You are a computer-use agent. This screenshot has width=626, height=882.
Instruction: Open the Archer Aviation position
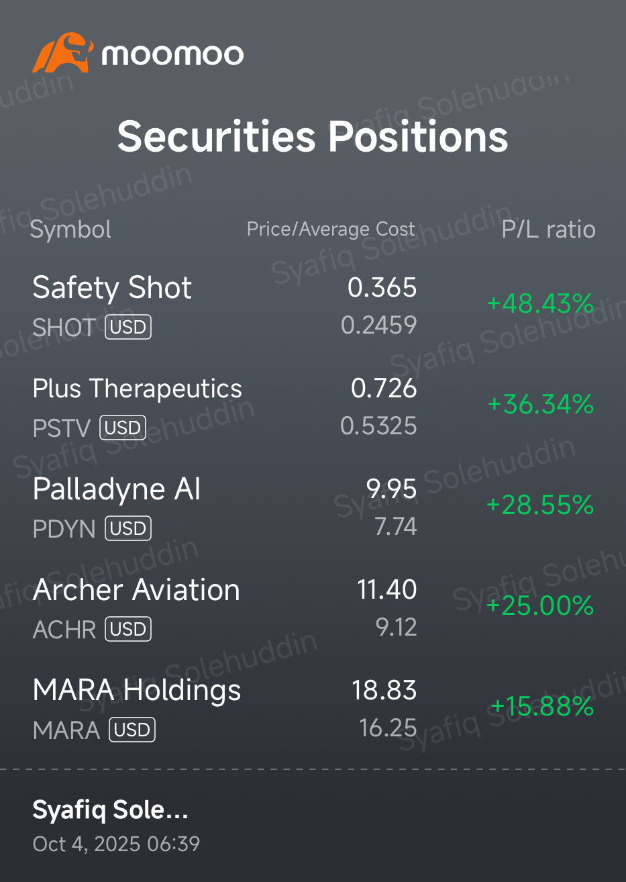point(313,607)
